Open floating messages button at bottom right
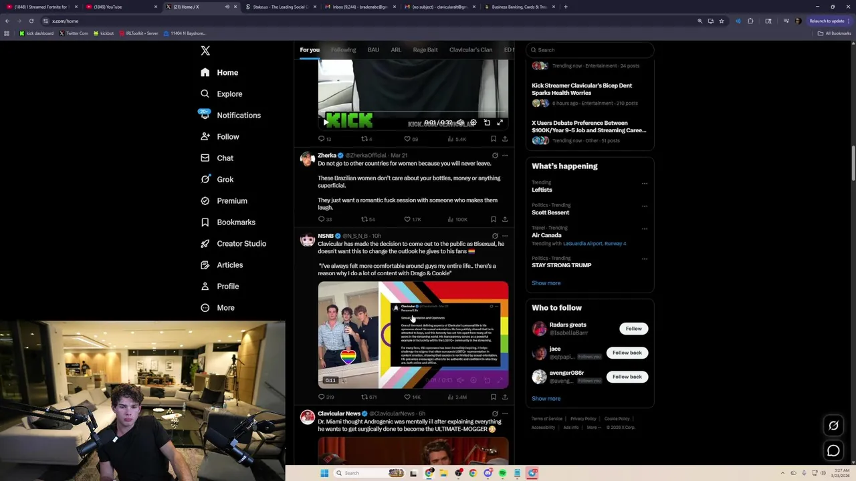The height and width of the screenshot is (481, 856). (x=833, y=451)
